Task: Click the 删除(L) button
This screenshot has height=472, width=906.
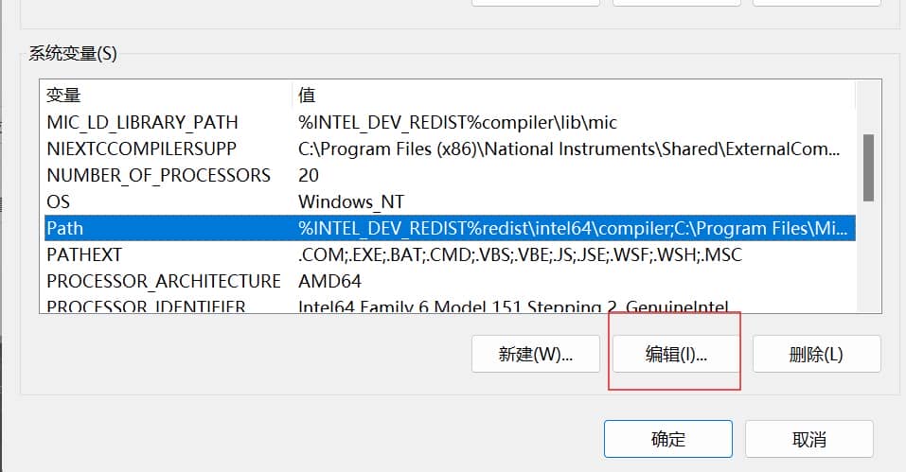Action: (x=815, y=355)
